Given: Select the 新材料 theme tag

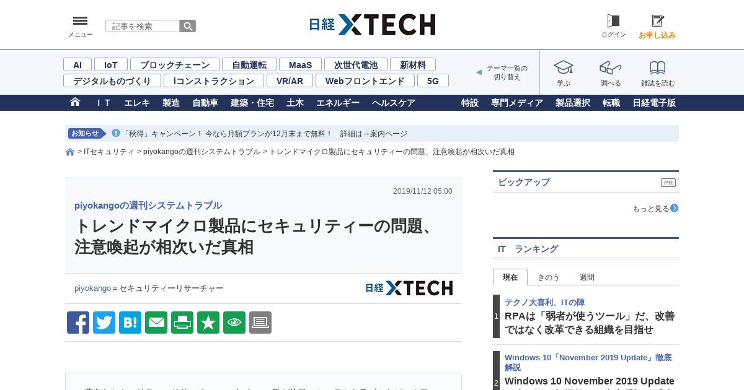Looking at the screenshot, I should [x=413, y=64].
